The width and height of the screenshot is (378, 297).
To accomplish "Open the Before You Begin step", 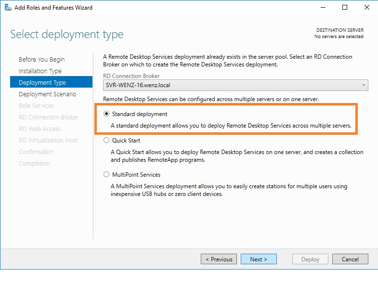I will [42, 59].
